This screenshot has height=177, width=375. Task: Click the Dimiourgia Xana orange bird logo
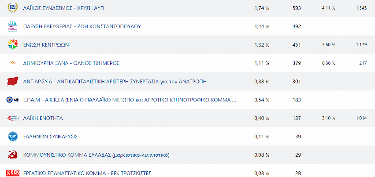click(12, 63)
